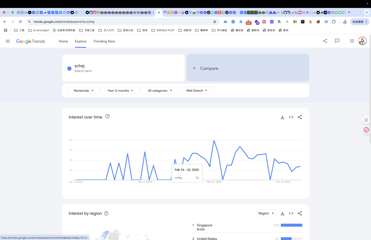The image size is (371, 240).
Task: Open the 查老词 bookmark
Action: 269,30
